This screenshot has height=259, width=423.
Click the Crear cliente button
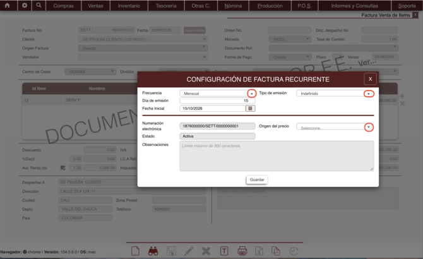point(194,30)
